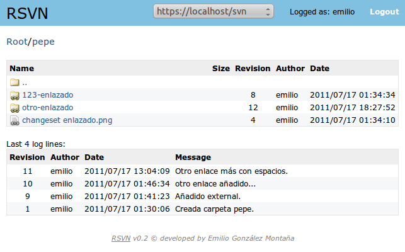The width and height of the screenshot is (405, 252).
Task: Click the "Last 4 log lines:" label
Action: pos(36,144)
